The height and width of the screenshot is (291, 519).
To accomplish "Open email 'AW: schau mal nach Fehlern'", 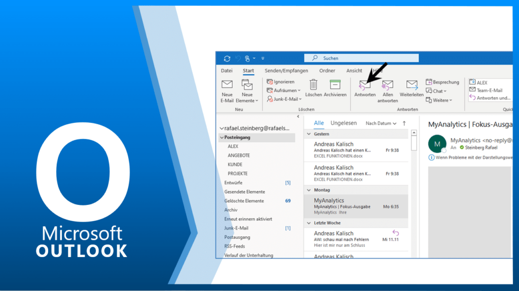I will 356,239.
